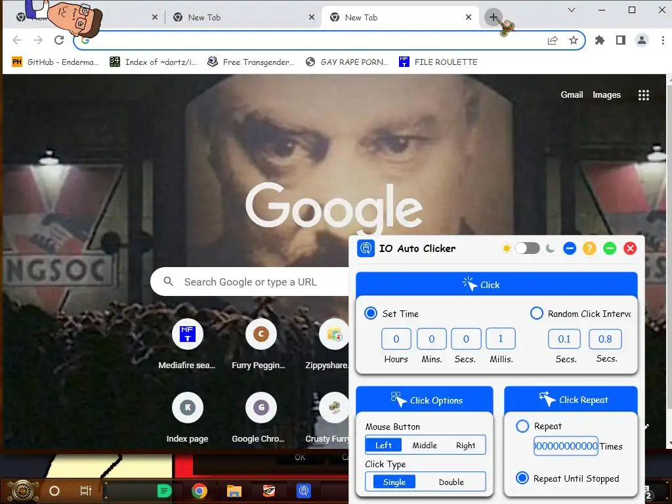Screen dimensions: 672x504
Task: Open the Images link
Action: (606, 94)
